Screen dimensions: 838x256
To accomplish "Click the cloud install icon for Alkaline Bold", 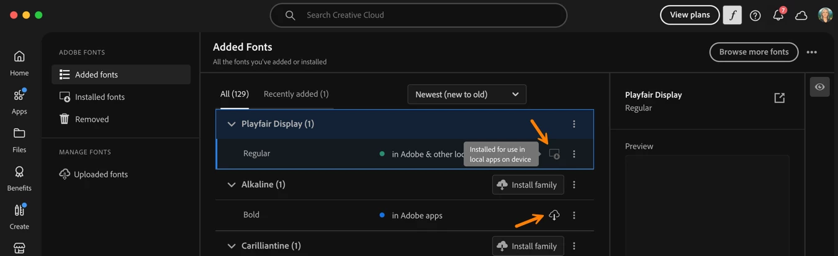I will (x=554, y=215).
